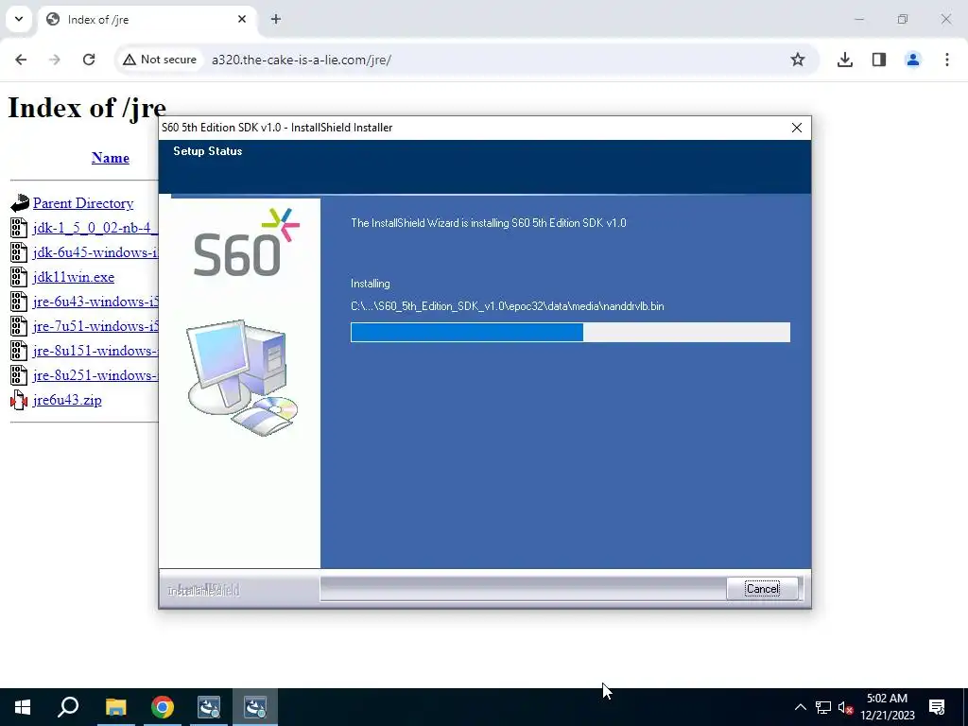The width and height of the screenshot is (968, 726).
Task: Close the Index of /jre tab
Action: pyautogui.click(x=242, y=19)
